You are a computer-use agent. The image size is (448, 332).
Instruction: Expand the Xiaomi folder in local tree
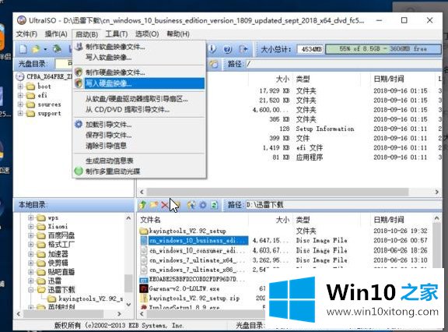point(31,226)
